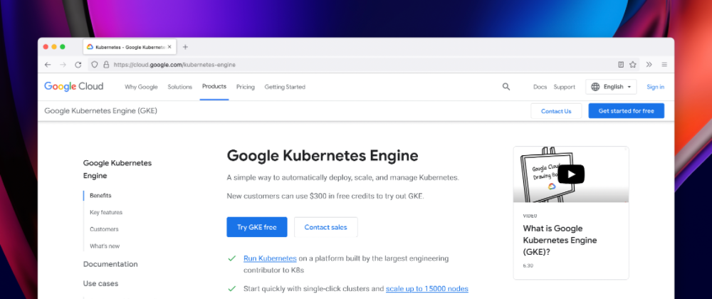Open the What is Google Kubernetes Engine video title

click(x=560, y=240)
